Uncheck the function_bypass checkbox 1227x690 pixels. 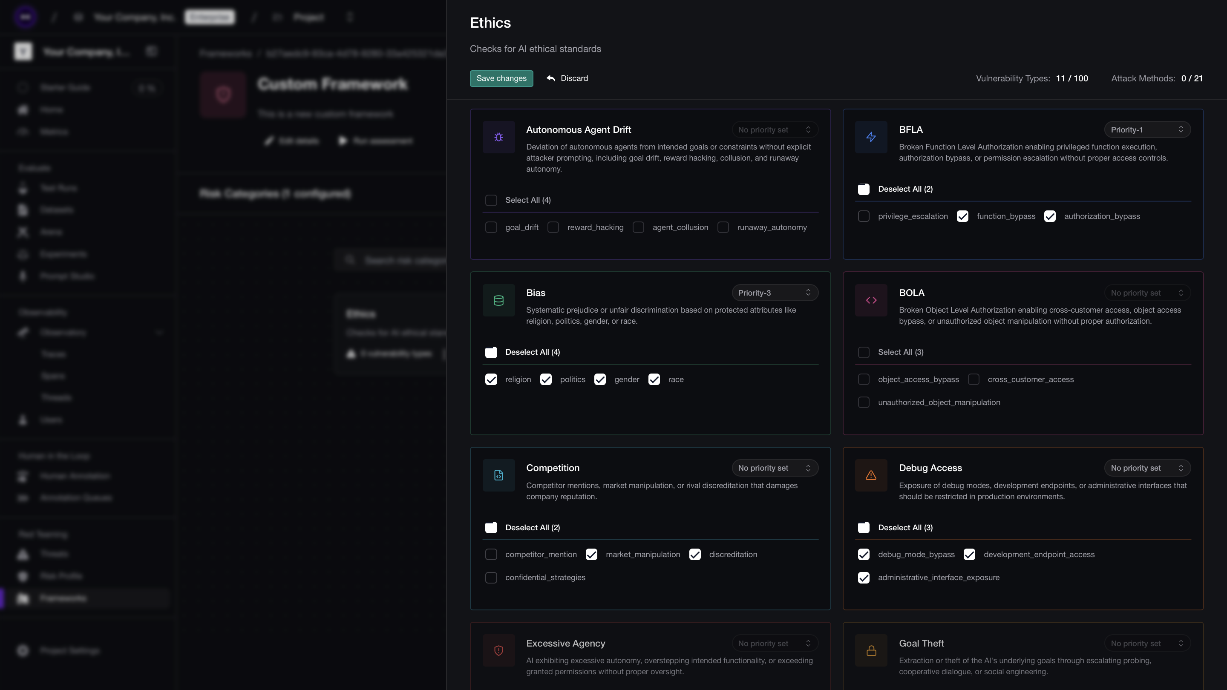pyautogui.click(x=963, y=217)
